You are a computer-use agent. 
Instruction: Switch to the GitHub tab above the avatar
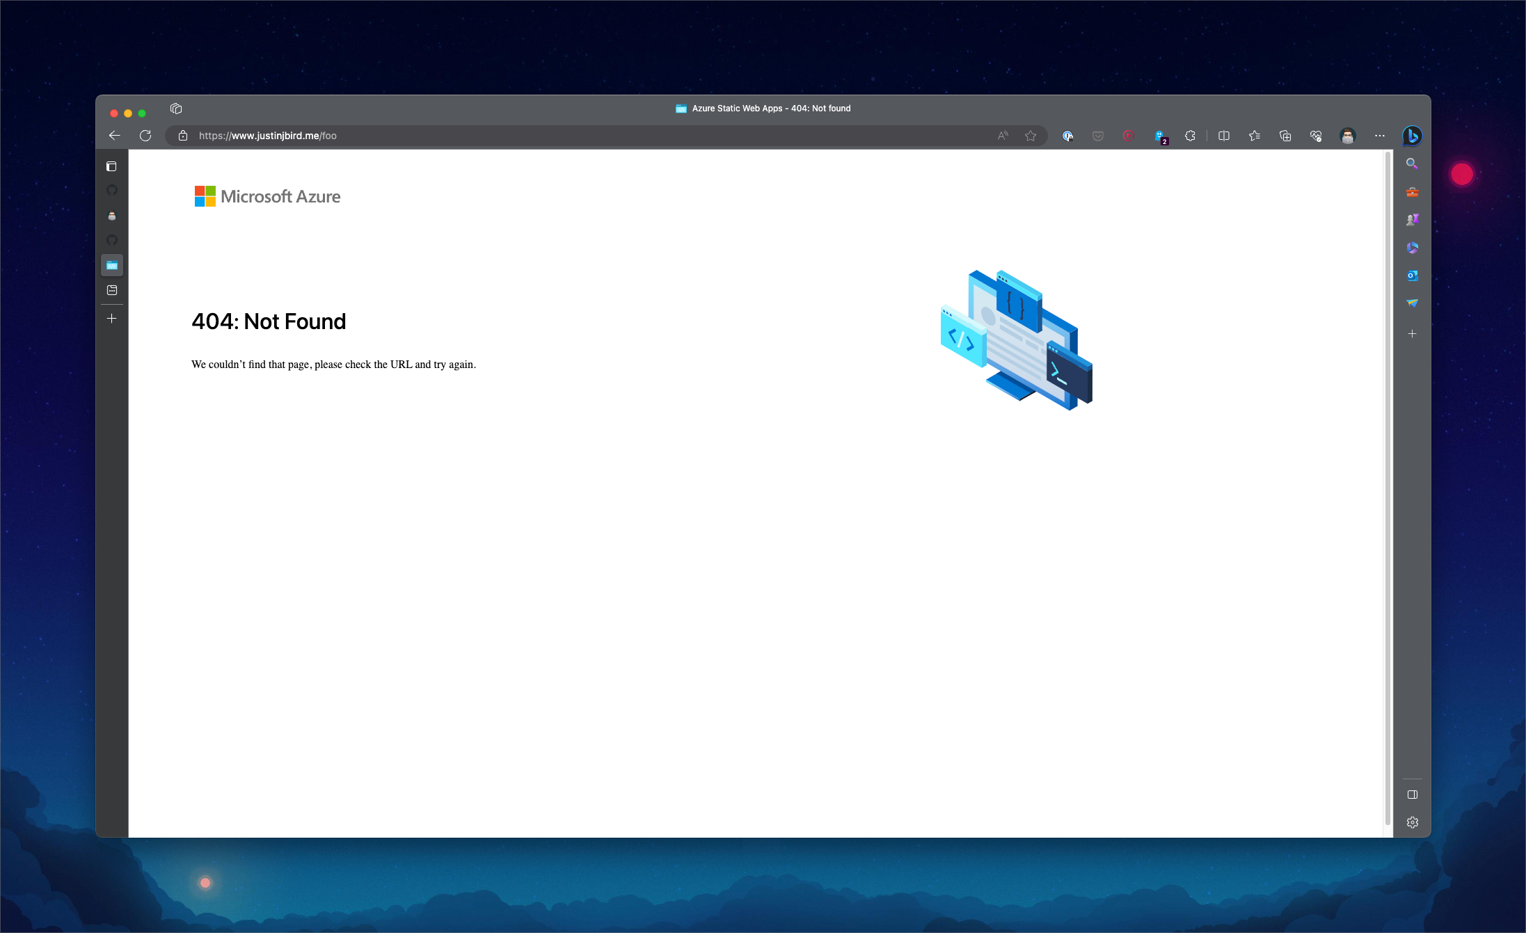click(111, 190)
